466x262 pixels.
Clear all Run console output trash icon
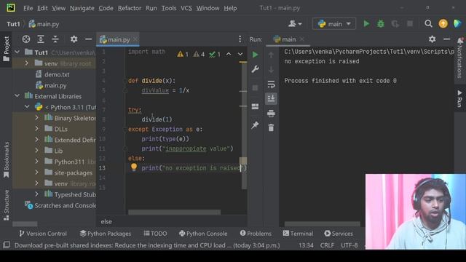(x=271, y=128)
